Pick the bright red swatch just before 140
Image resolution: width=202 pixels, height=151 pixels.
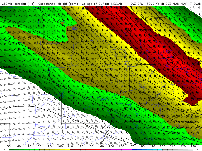coord(98,150)
